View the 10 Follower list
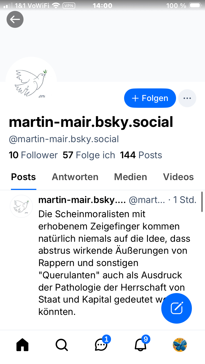Viewport: 205px width, 364px height. [33, 155]
